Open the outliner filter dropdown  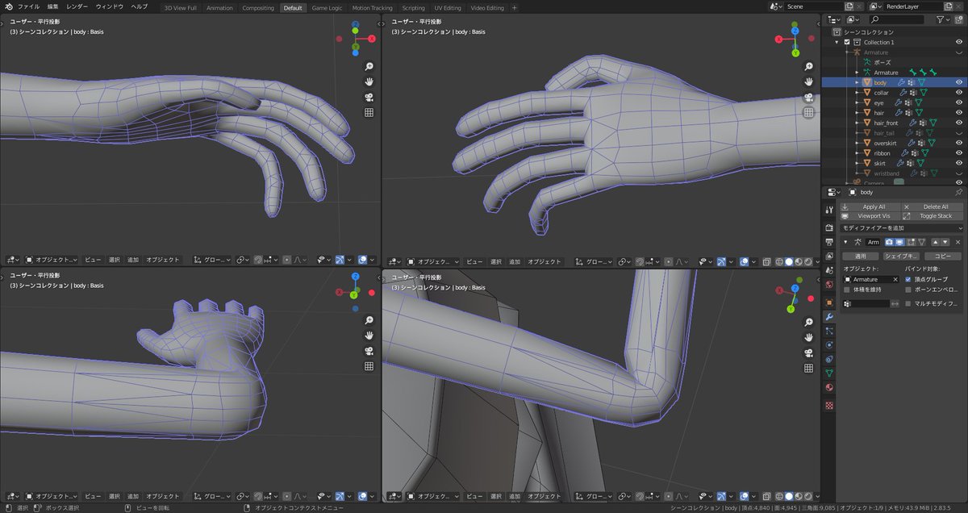click(944, 19)
